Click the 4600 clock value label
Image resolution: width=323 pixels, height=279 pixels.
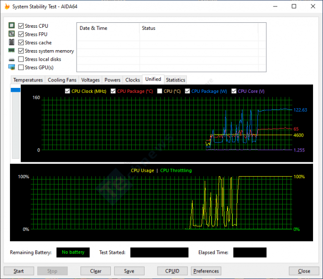(299, 135)
